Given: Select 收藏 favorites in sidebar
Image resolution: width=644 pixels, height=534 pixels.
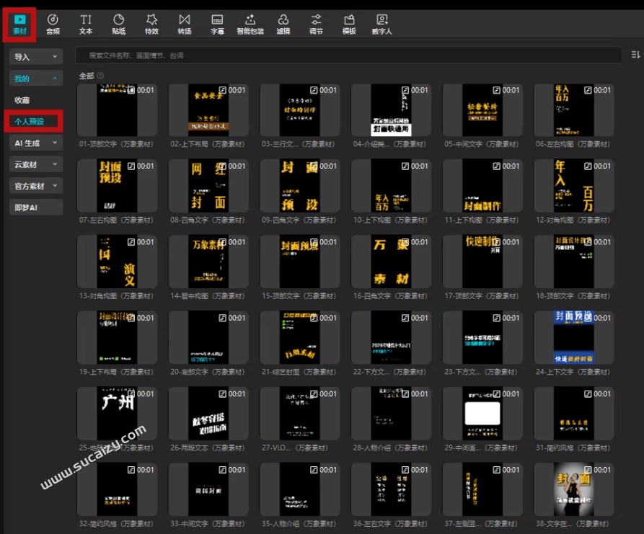Looking at the screenshot, I should click(22, 100).
